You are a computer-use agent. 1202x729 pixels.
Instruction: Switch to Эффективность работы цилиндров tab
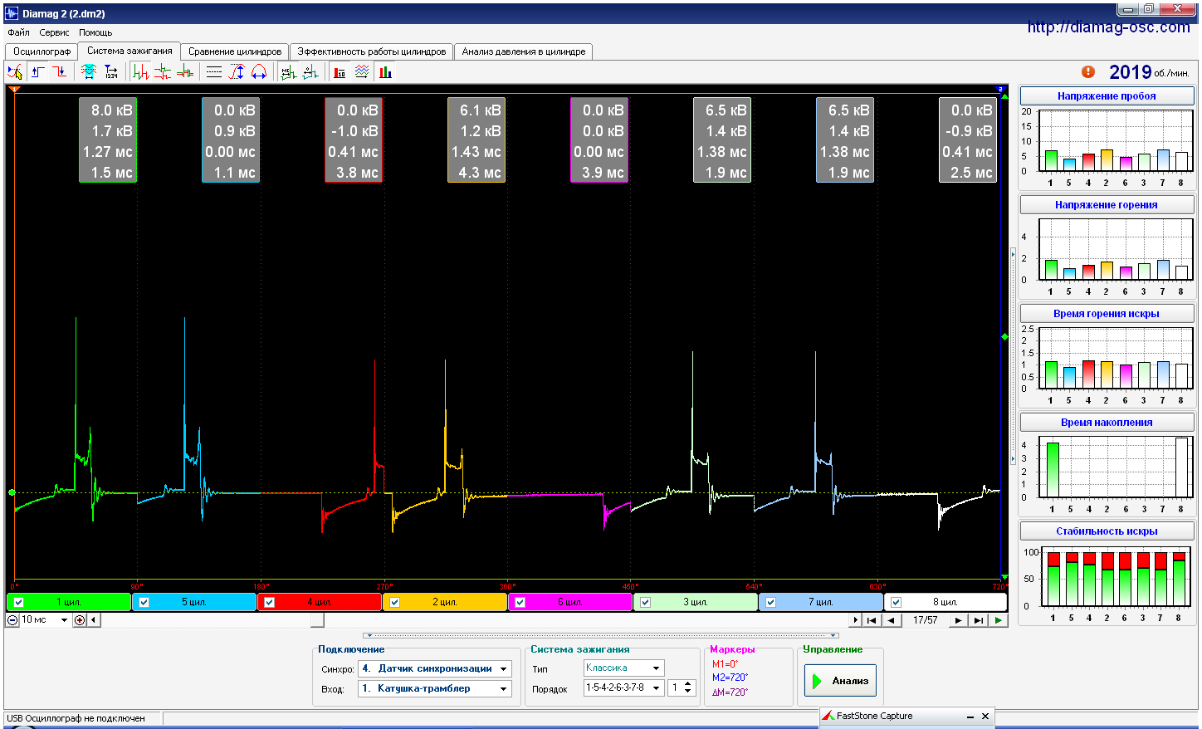(372, 51)
